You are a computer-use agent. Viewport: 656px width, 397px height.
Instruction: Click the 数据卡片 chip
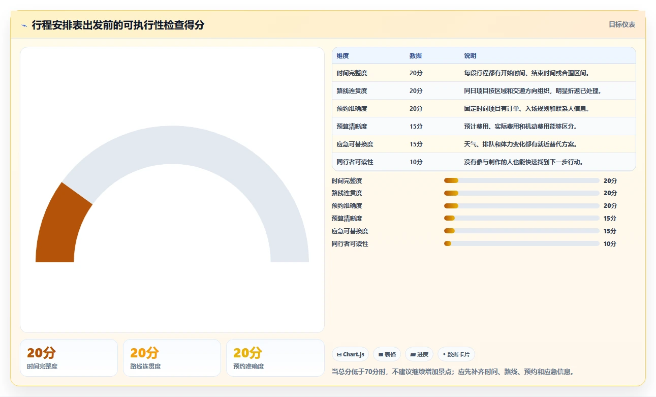[456, 354]
